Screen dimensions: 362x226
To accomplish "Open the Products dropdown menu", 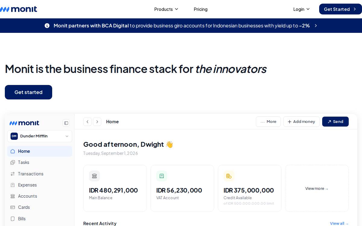I will [166, 9].
